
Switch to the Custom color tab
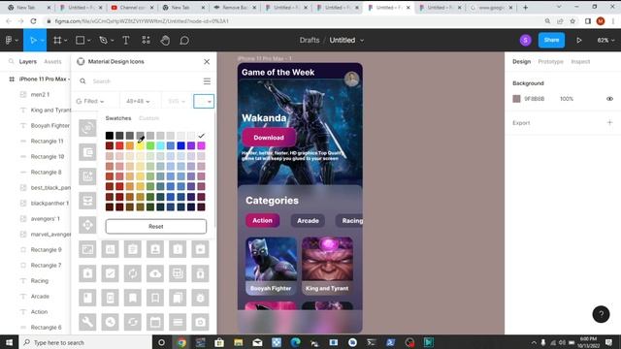(x=148, y=118)
